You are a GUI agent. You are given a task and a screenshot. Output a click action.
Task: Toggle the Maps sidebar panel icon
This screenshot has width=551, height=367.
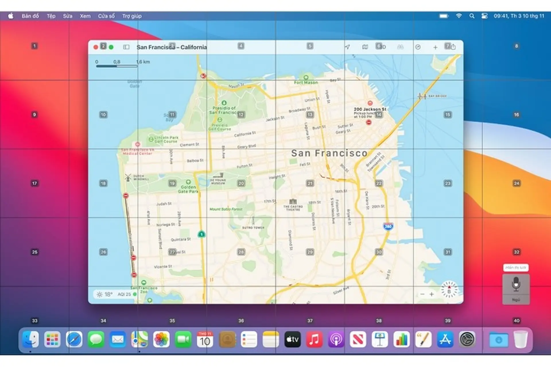pos(126,47)
